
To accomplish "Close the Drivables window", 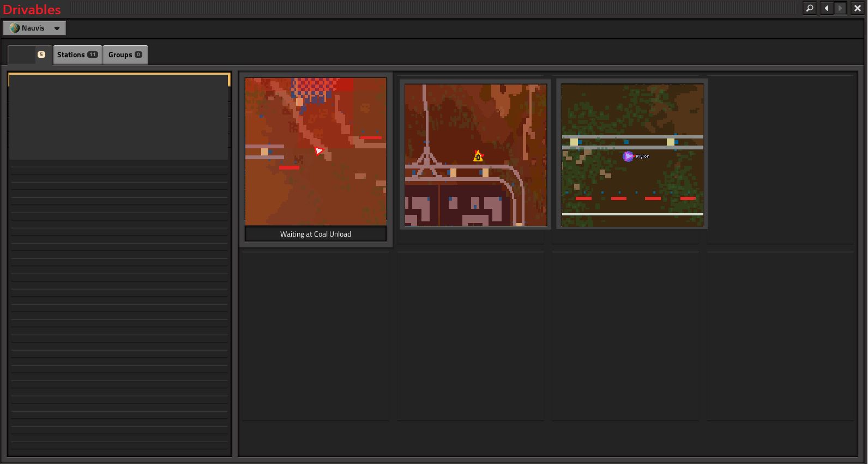I will coord(858,8).
